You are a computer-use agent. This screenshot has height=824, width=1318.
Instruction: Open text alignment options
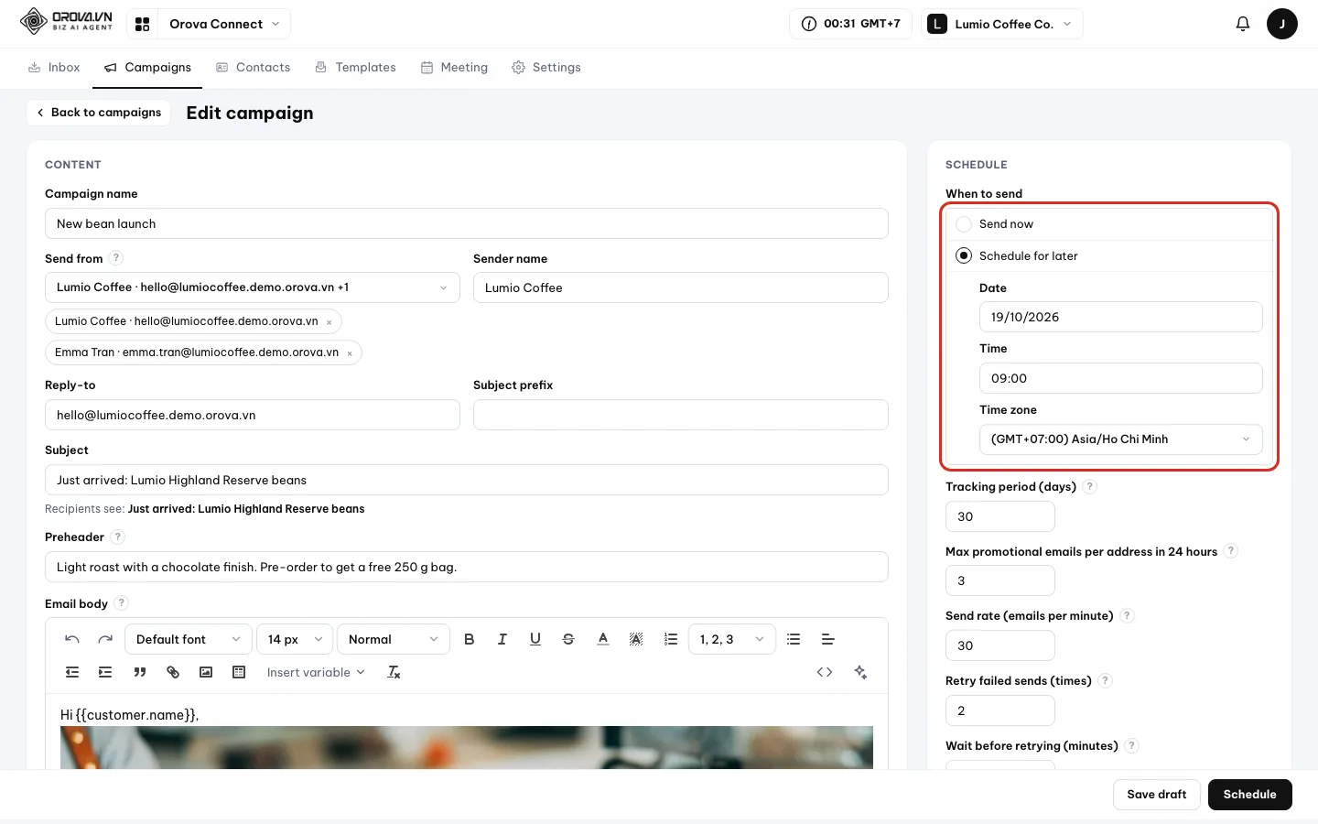click(827, 639)
